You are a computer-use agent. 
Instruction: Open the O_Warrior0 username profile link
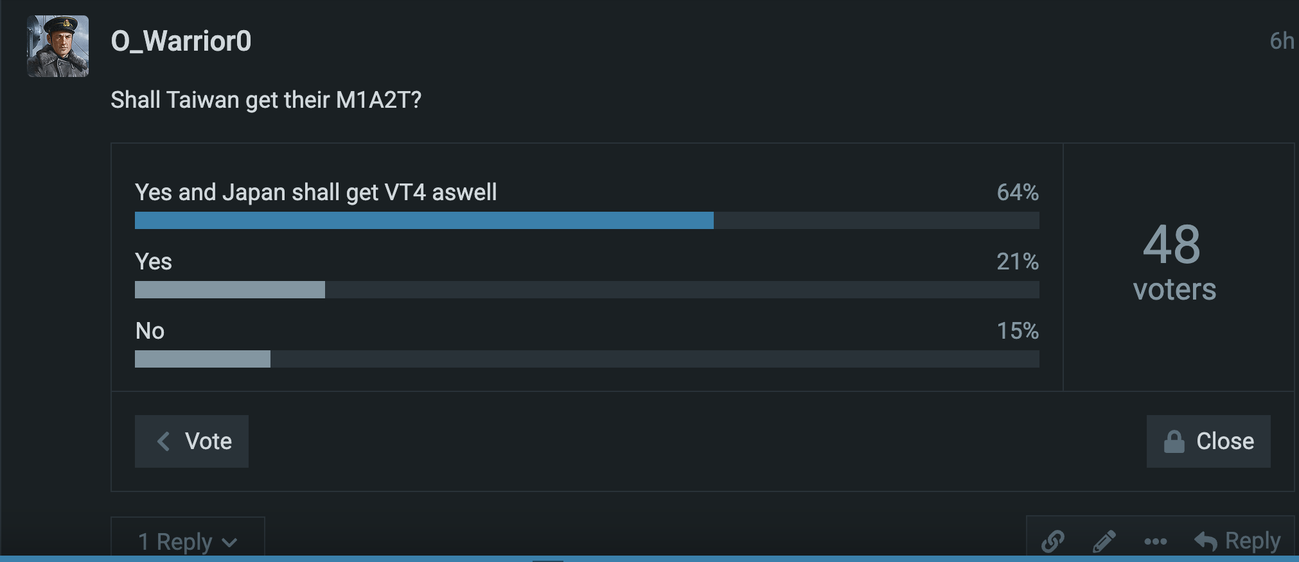click(x=181, y=41)
